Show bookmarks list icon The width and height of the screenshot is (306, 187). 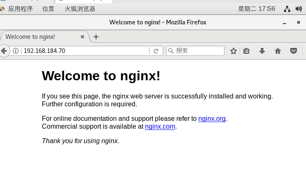(246, 51)
